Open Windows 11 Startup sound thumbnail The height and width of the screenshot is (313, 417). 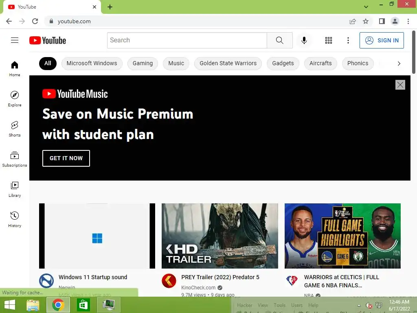pyautogui.click(x=97, y=236)
